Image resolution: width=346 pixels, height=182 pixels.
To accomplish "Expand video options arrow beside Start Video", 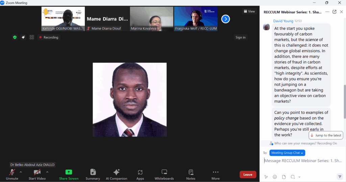I will pyautogui.click(x=47, y=172).
